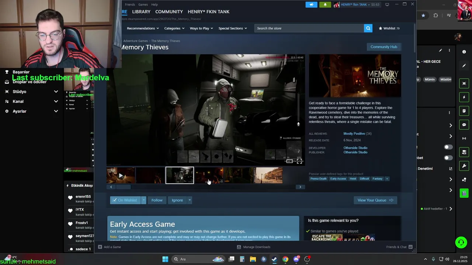This screenshot has height=265, width=472.
Task: Open Special Sections dropdown
Action: pyautogui.click(x=233, y=28)
